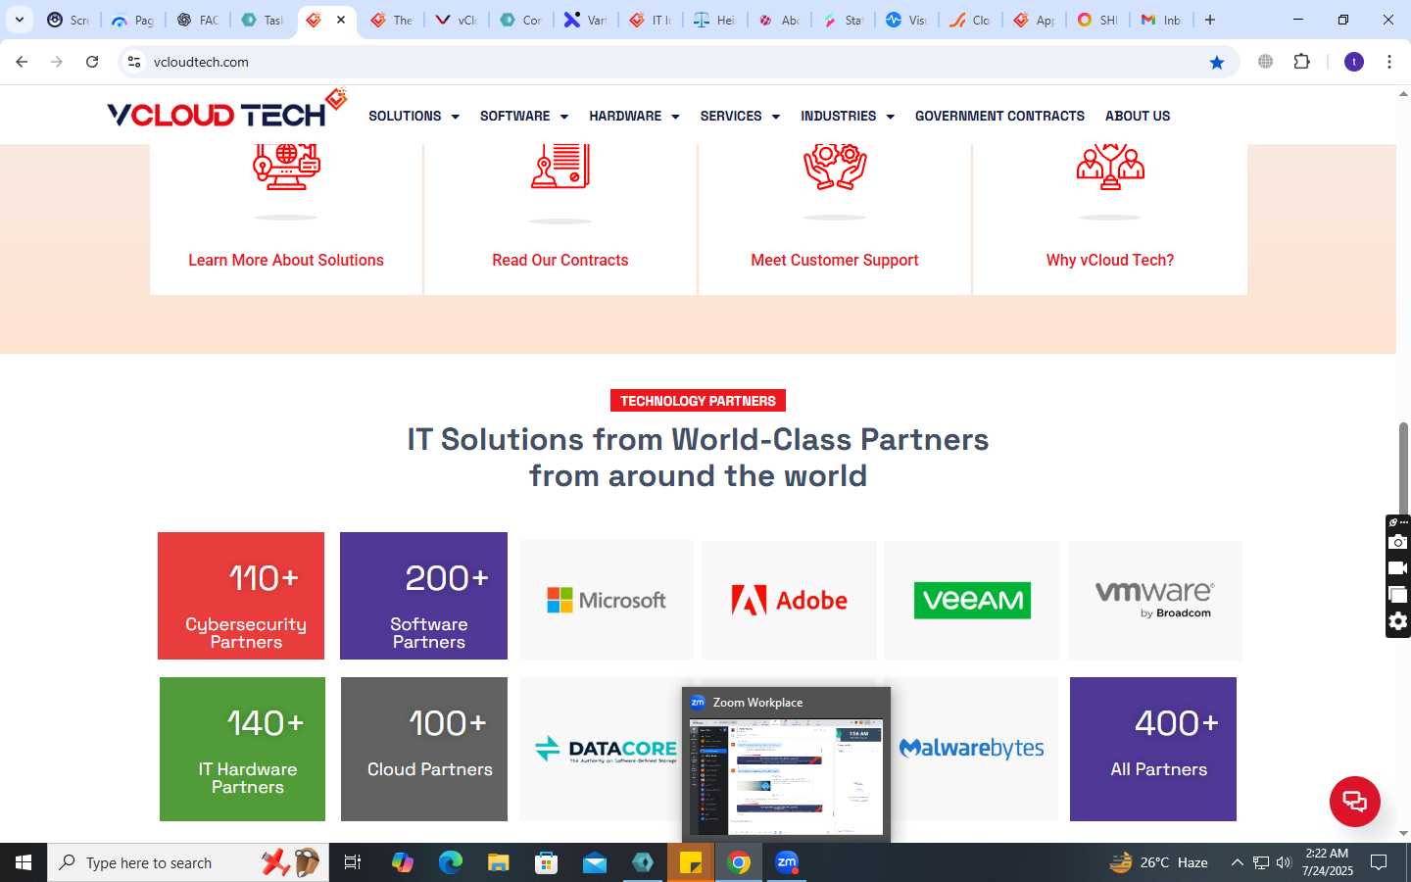Open the 140+ IT Hardware Partners tile
The height and width of the screenshot is (882, 1411).
click(242, 749)
